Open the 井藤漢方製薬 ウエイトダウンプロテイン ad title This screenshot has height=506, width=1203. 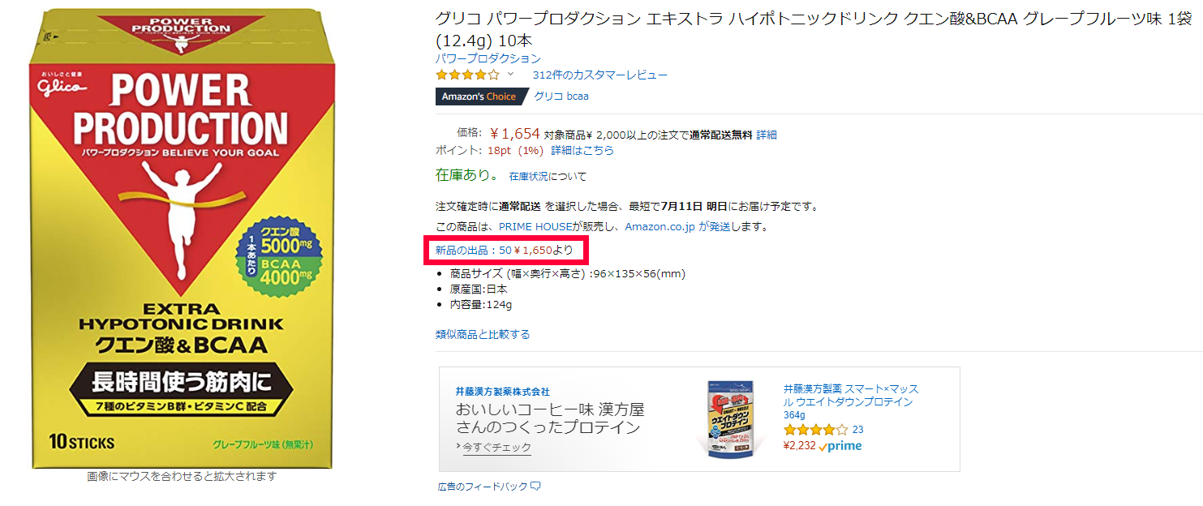coord(851,401)
